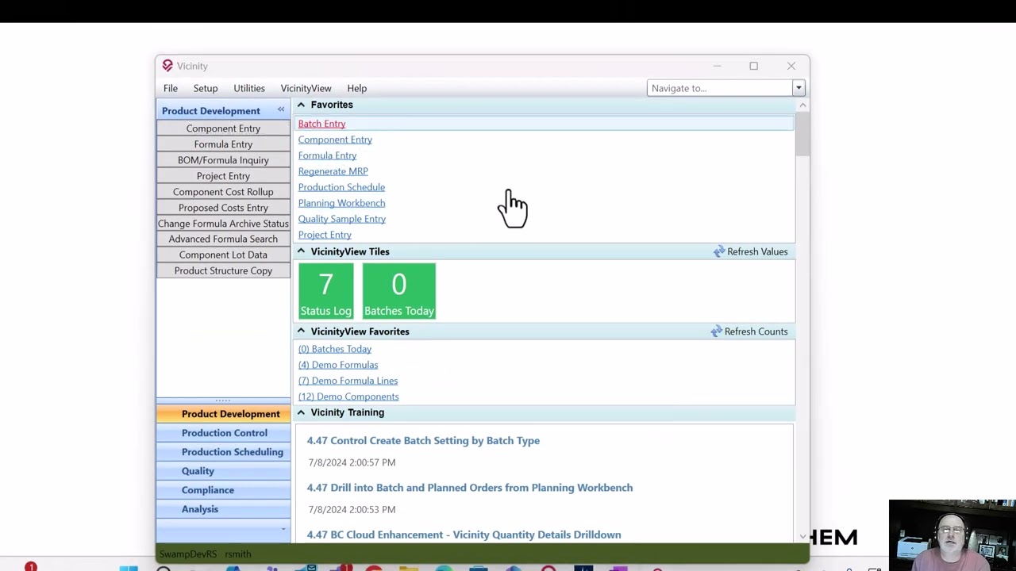This screenshot has height=571, width=1016.
Task: Open the (0) Batches Today link
Action: tap(334, 349)
